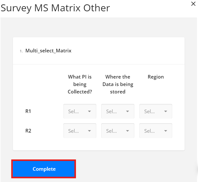Click the arrow icon in R1 Region select
Image resolution: width=198 pixels, height=182 pixels.
[166, 111]
